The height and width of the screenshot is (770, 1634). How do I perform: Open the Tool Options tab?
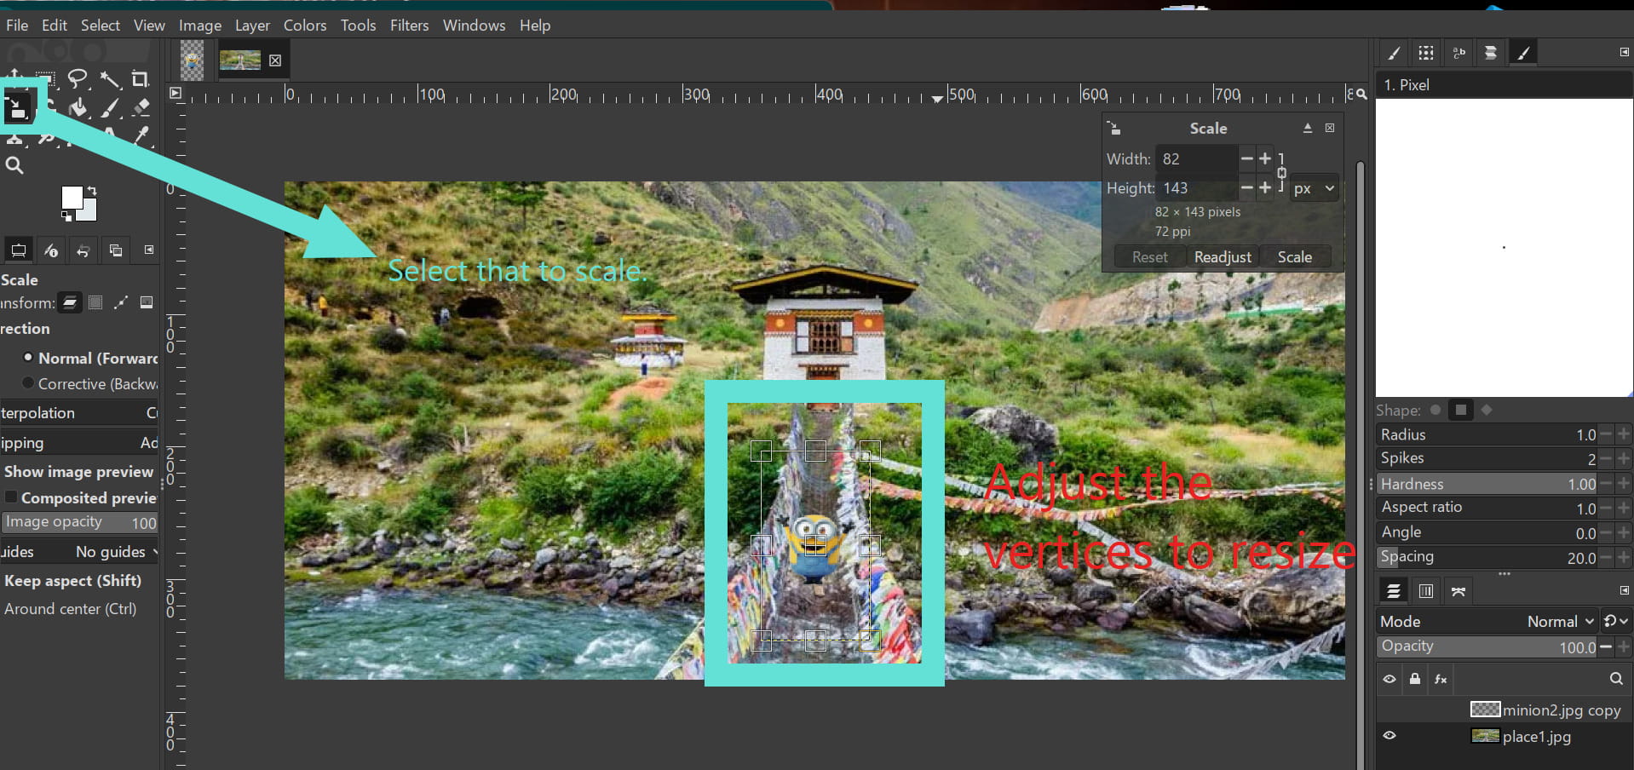(18, 250)
